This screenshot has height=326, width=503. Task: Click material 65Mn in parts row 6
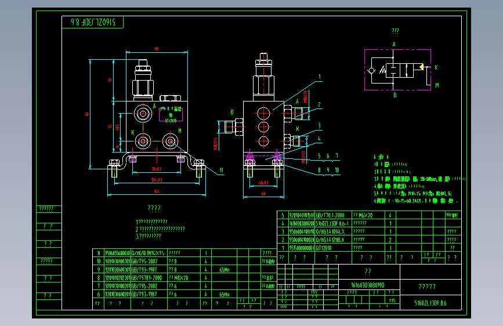[x=225, y=294]
